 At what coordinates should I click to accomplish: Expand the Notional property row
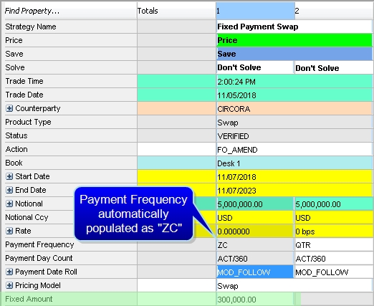[9, 204]
